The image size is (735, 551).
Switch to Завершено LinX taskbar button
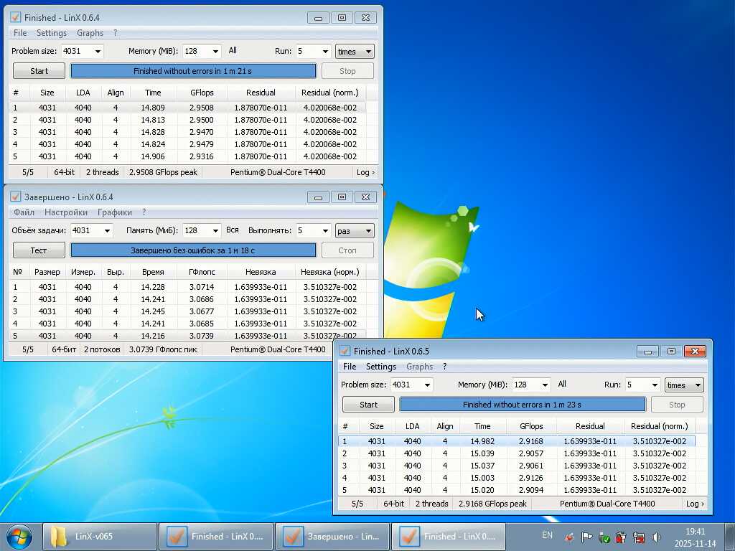(332, 537)
